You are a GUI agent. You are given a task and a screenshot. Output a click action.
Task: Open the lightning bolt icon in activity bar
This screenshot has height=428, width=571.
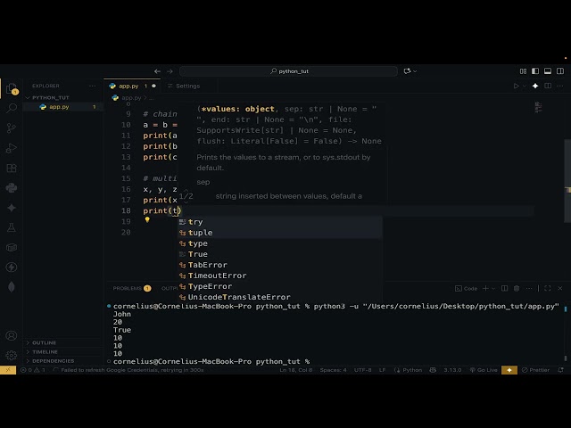[x=12, y=267]
